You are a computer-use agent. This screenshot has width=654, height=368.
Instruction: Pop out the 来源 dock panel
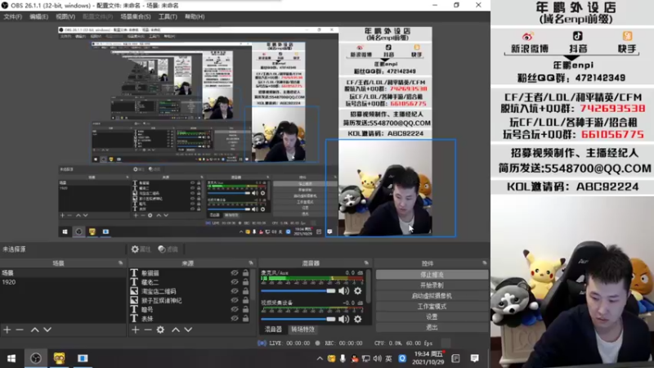[251, 263]
